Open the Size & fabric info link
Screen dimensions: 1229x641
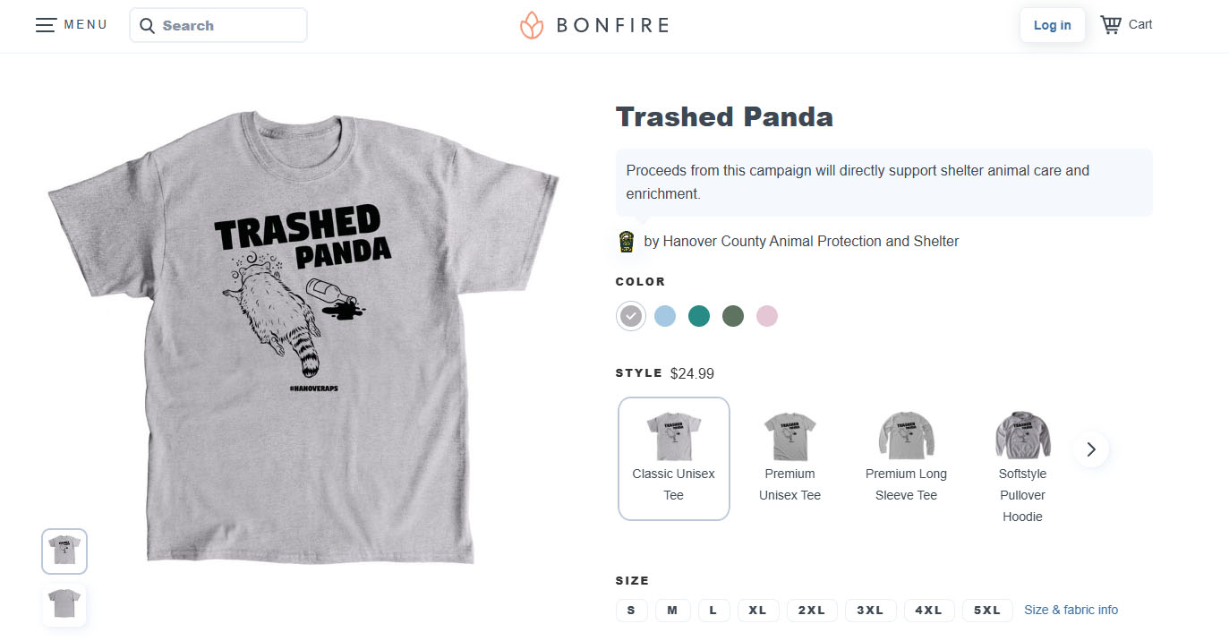pos(1071,610)
